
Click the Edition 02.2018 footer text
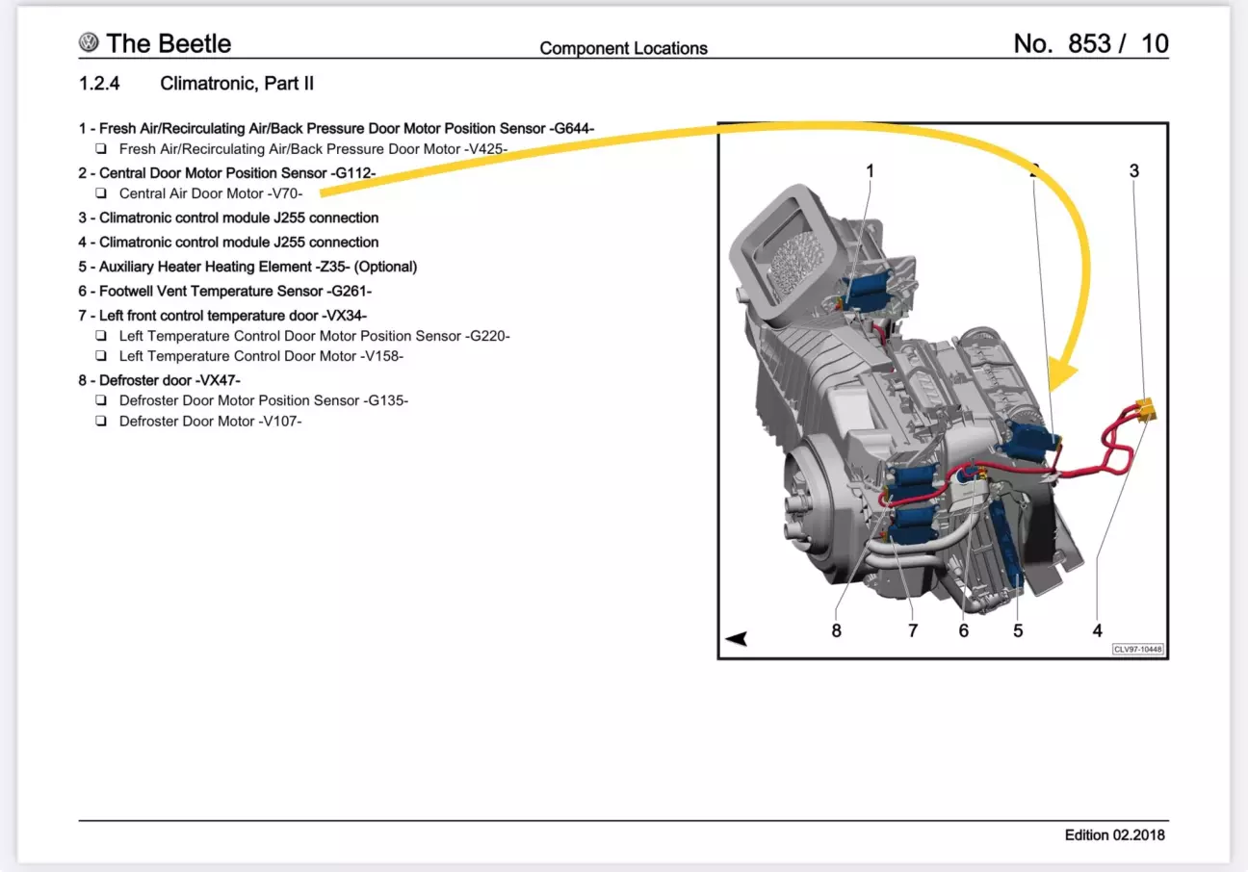[x=1114, y=834]
